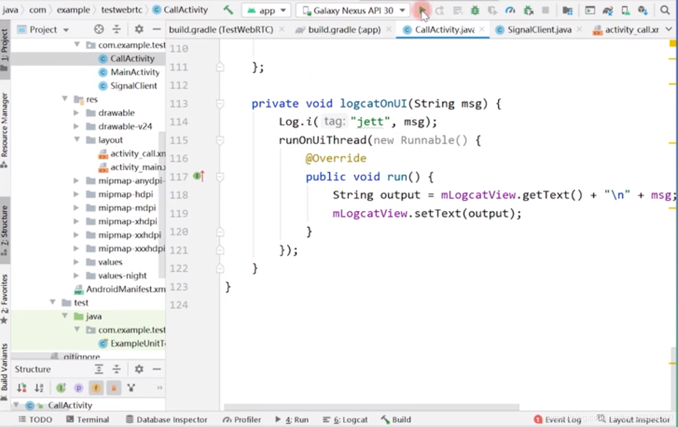678x427 pixels.
Task: Open the TODO tool window
Action: click(35, 420)
